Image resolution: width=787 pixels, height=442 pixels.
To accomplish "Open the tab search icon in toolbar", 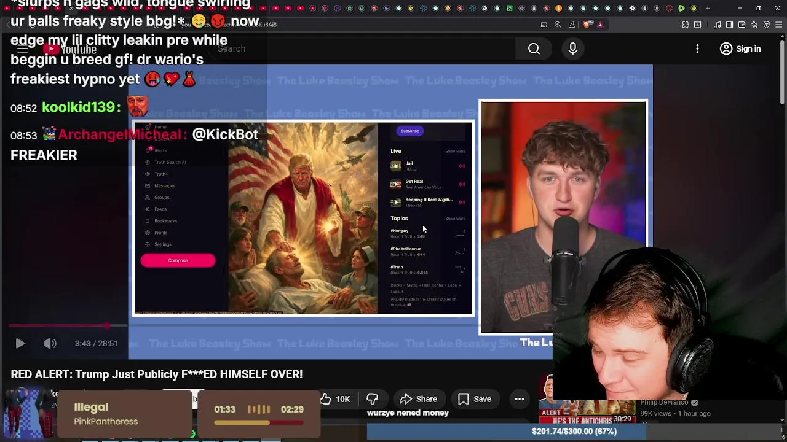I will point(697,25).
